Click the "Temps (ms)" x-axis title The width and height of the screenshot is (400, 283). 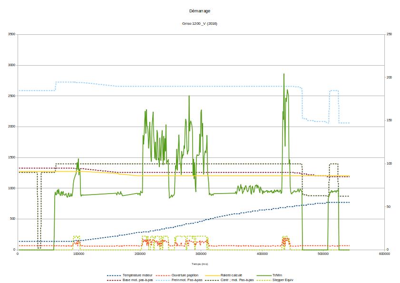[200, 264]
